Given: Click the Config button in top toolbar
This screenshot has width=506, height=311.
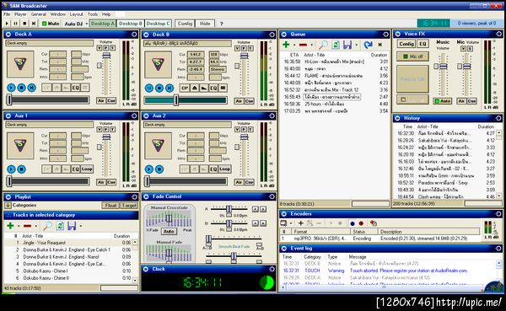Looking at the screenshot, I should pyautogui.click(x=186, y=24).
